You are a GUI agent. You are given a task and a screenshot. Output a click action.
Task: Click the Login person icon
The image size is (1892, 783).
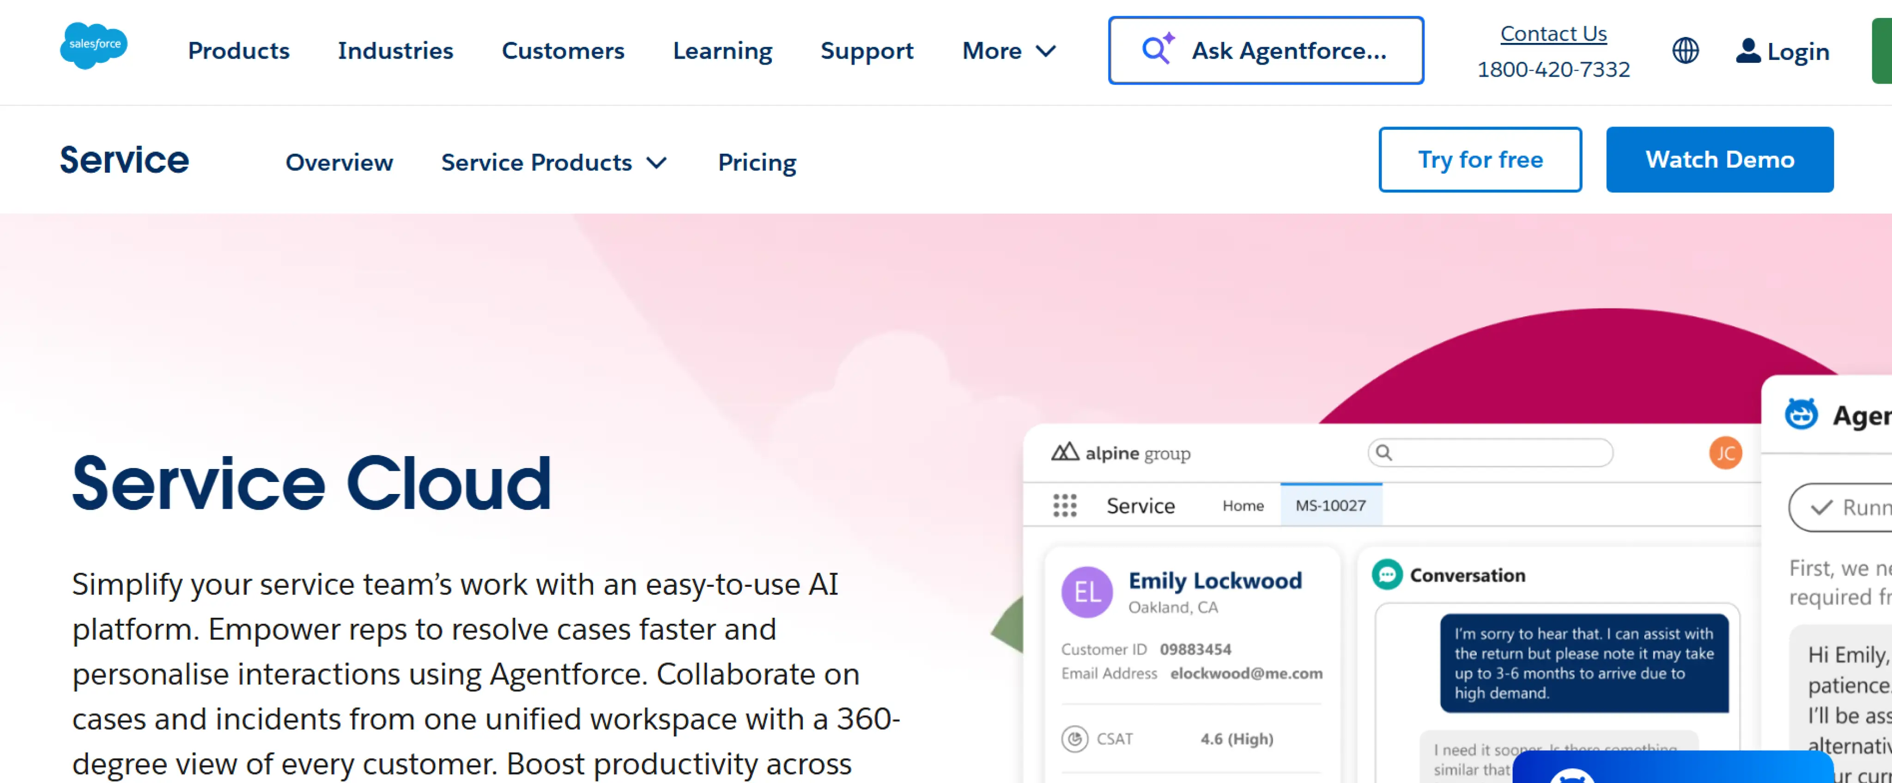pyautogui.click(x=1749, y=51)
